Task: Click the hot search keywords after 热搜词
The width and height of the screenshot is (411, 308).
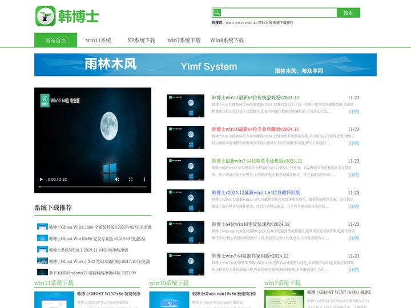Action: (x=259, y=23)
